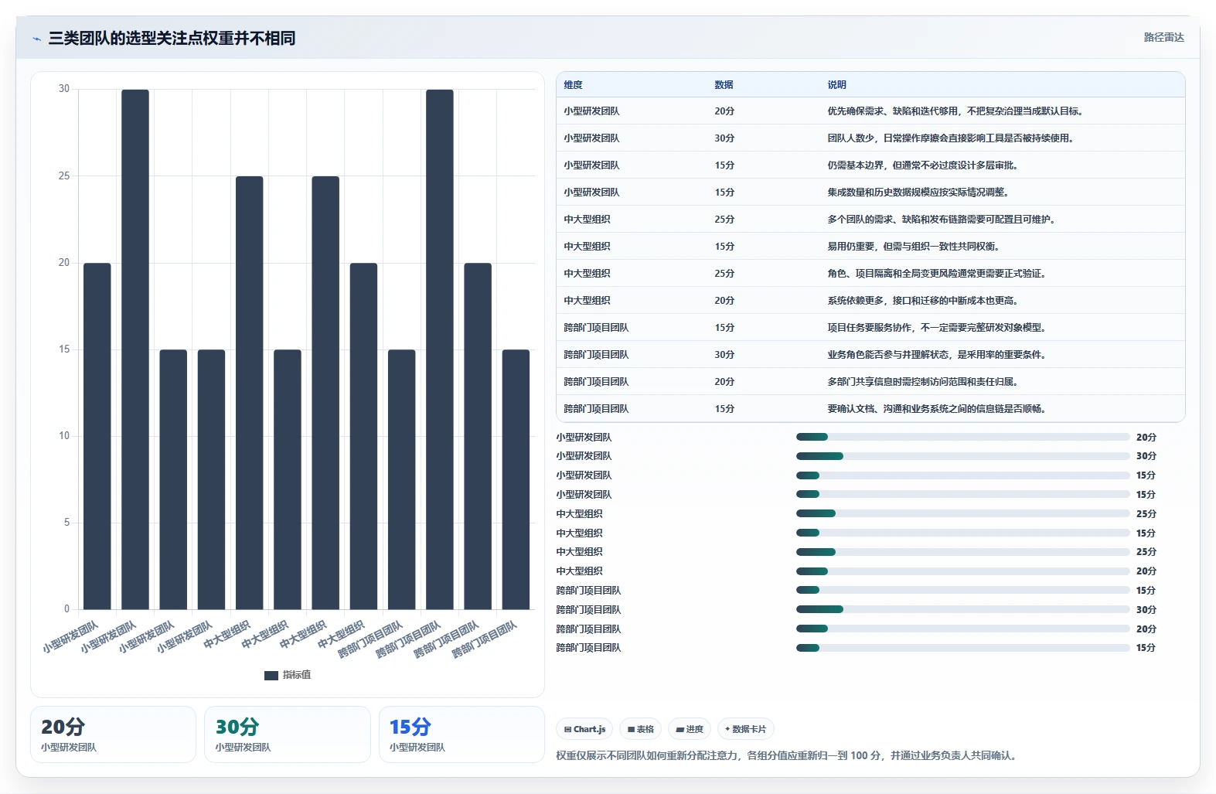The width and height of the screenshot is (1216, 794).
Task: Click the text 集成数量和历史数据规模应按实际情况调整
Action: 915,193
